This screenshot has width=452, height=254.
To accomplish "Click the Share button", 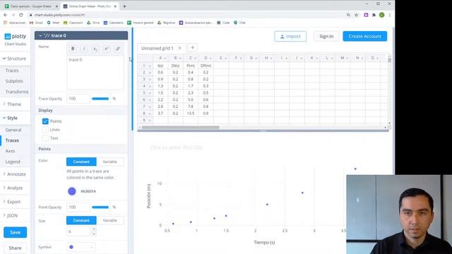I will coord(15,248).
